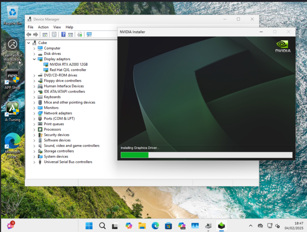The width and height of the screenshot is (307, 232).
Task: Open the A-Tuning desktop shortcut
Action: coord(13,112)
